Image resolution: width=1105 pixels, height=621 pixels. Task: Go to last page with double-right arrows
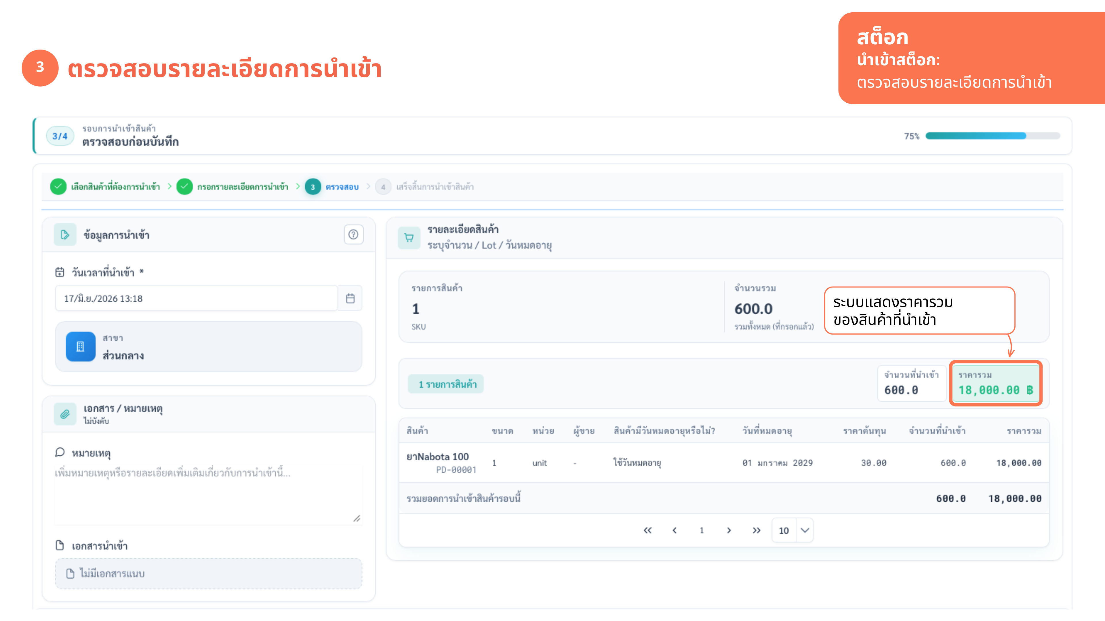pos(756,530)
